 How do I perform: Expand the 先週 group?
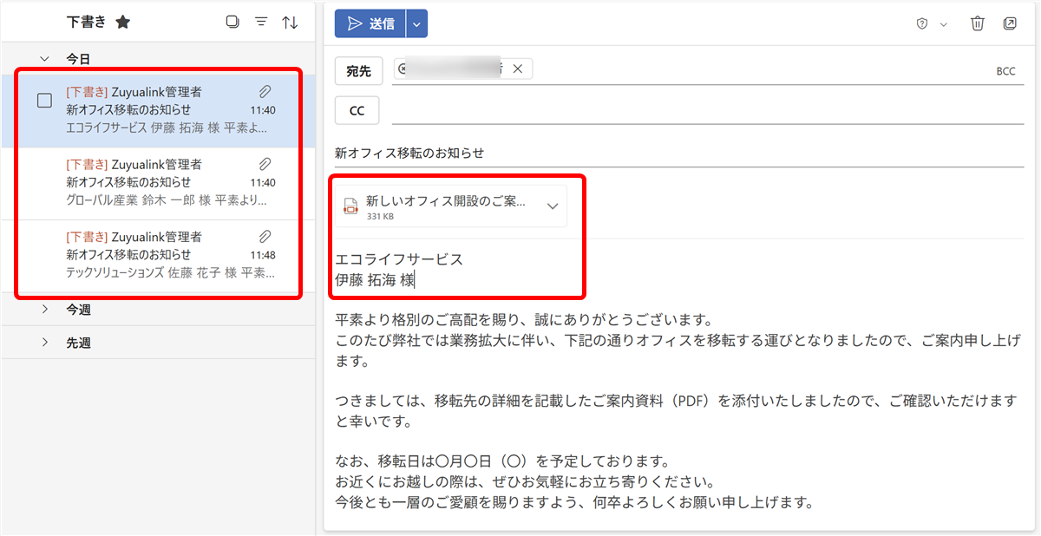click(45, 343)
